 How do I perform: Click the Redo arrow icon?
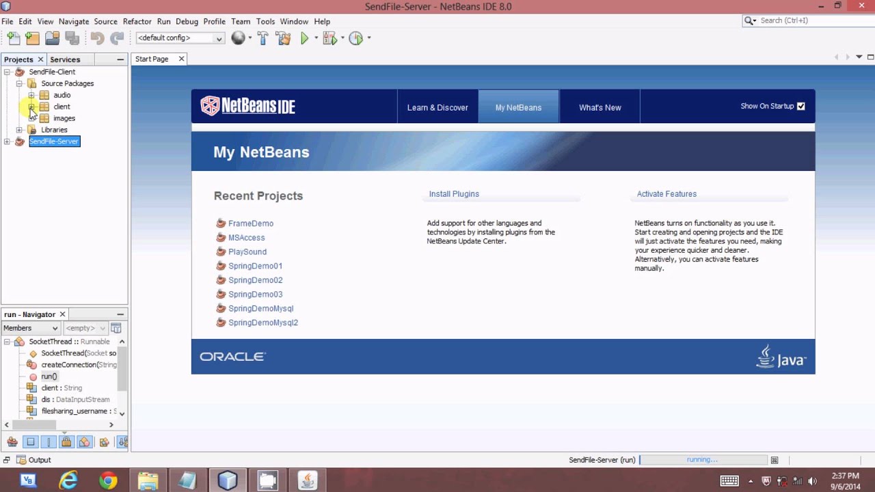click(x=117, y=38)
